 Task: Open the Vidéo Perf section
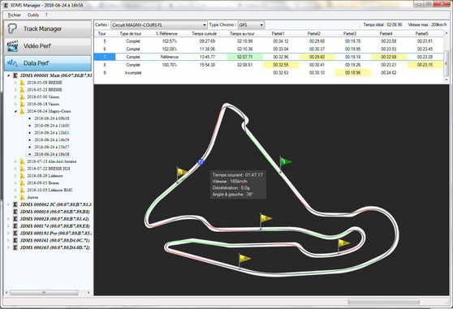48,46
